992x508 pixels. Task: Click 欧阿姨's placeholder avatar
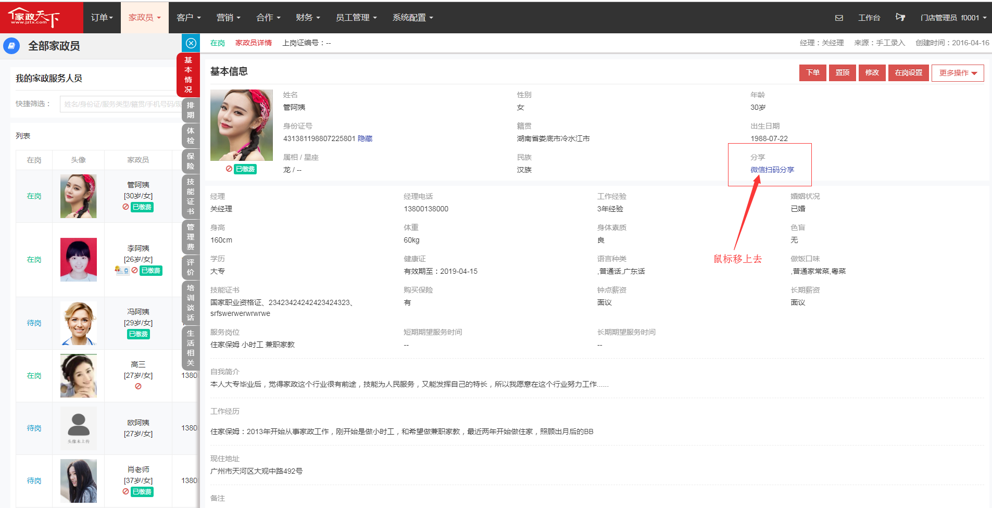pos(79,428)
